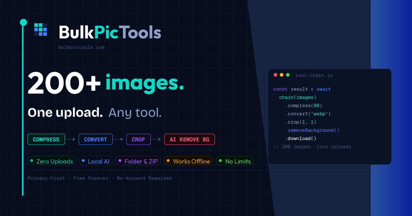This screenshot has height=216, width=412.
Task: Click the ".convert('webp')" code line
Action: [x=308, y=114]
